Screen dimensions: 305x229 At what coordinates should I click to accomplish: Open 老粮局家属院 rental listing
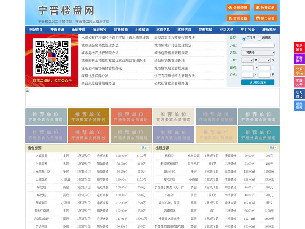coord(169,164)
